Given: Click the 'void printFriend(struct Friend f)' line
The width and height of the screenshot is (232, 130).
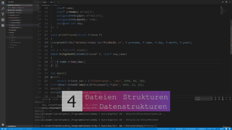Looking at the screenshot, I should 76,35.
